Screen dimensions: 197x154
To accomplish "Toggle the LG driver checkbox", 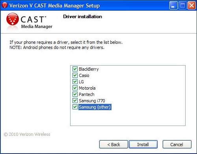I will 75,81.
